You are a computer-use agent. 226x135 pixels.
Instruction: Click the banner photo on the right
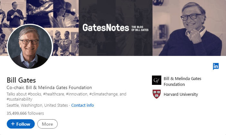point(189,28)
